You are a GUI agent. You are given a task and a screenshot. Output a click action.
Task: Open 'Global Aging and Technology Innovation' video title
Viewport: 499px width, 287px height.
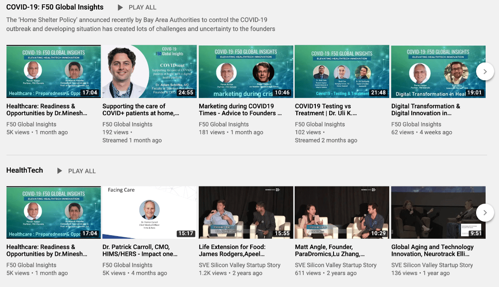click(x=432, y=250)
